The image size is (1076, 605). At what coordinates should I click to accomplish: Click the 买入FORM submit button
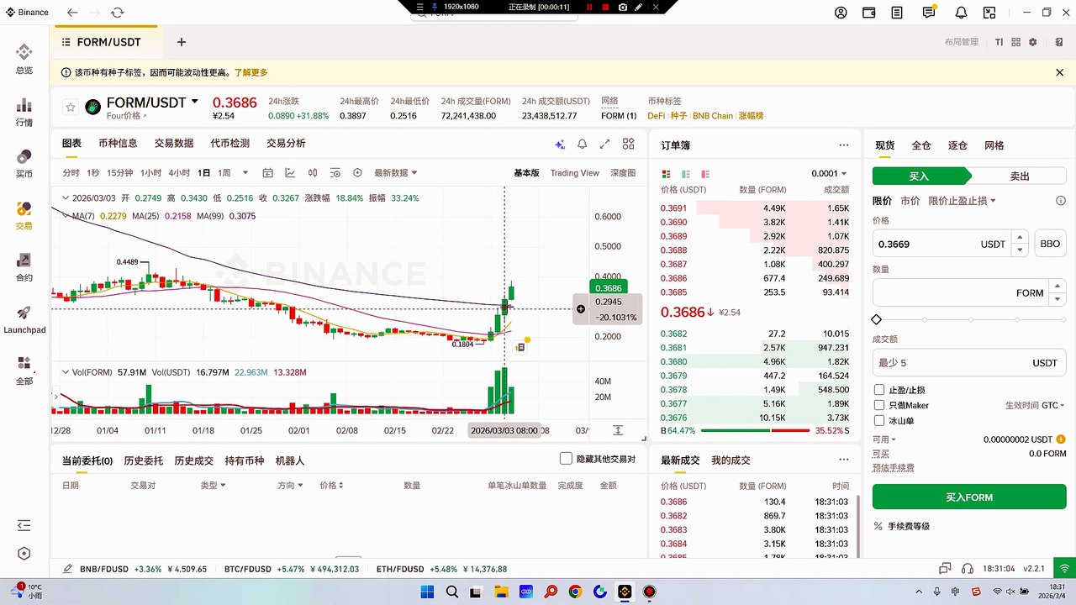pos(969,497)
